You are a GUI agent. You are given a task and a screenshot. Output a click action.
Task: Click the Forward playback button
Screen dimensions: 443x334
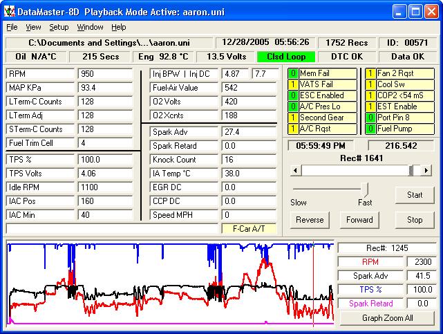click(x=360, y=220)
